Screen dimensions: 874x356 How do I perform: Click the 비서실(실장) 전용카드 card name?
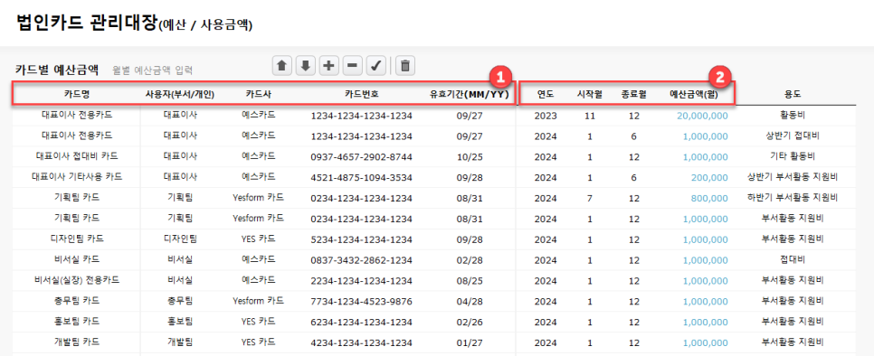[77, 280]
